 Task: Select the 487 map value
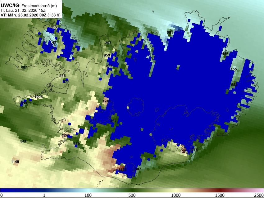(225, 54)
